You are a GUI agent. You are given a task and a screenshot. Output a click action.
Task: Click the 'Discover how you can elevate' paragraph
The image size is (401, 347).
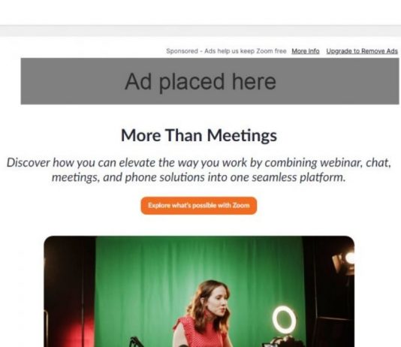199,170
